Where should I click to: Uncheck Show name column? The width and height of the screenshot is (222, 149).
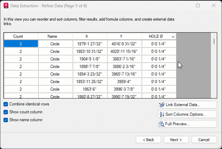point(6,120)
